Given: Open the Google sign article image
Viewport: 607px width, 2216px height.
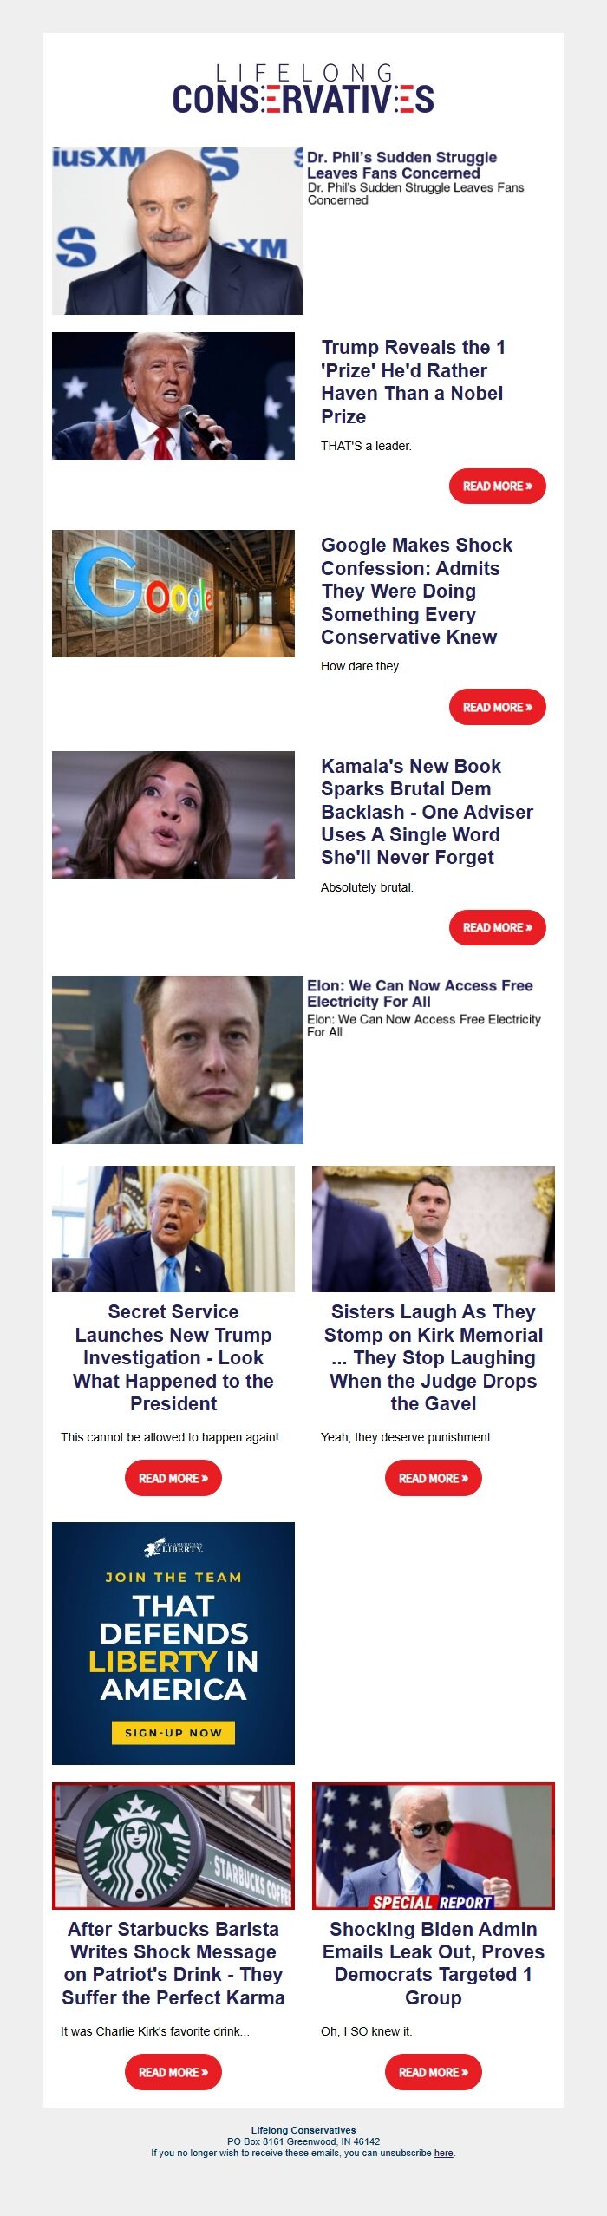Looking at the screenshot, I should point(173,593).
